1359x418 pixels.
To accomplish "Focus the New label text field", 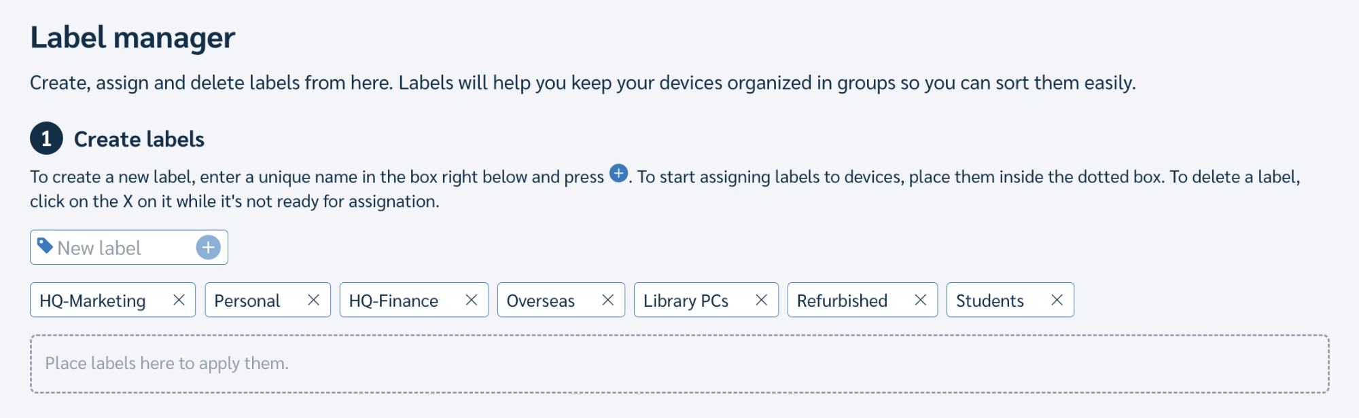I will click(x=122, y=248).
